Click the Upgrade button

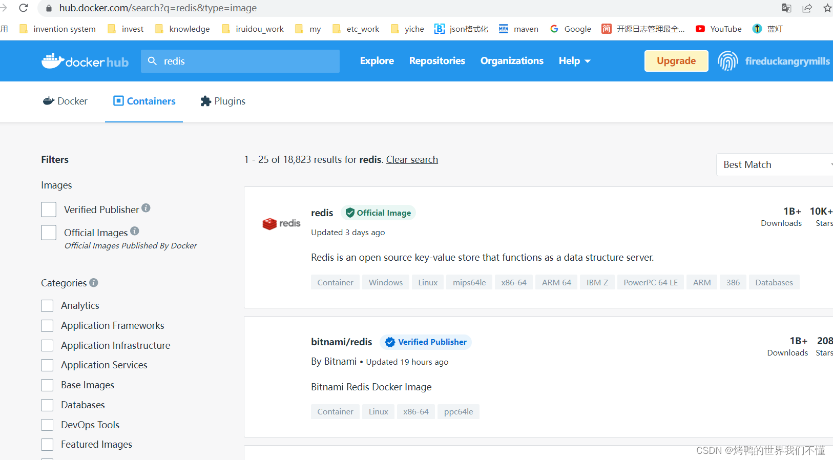tap(676, 61)
